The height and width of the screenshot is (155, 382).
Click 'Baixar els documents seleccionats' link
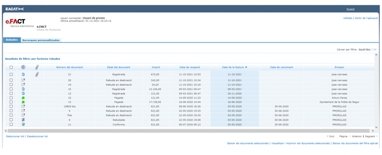[248, 143]
